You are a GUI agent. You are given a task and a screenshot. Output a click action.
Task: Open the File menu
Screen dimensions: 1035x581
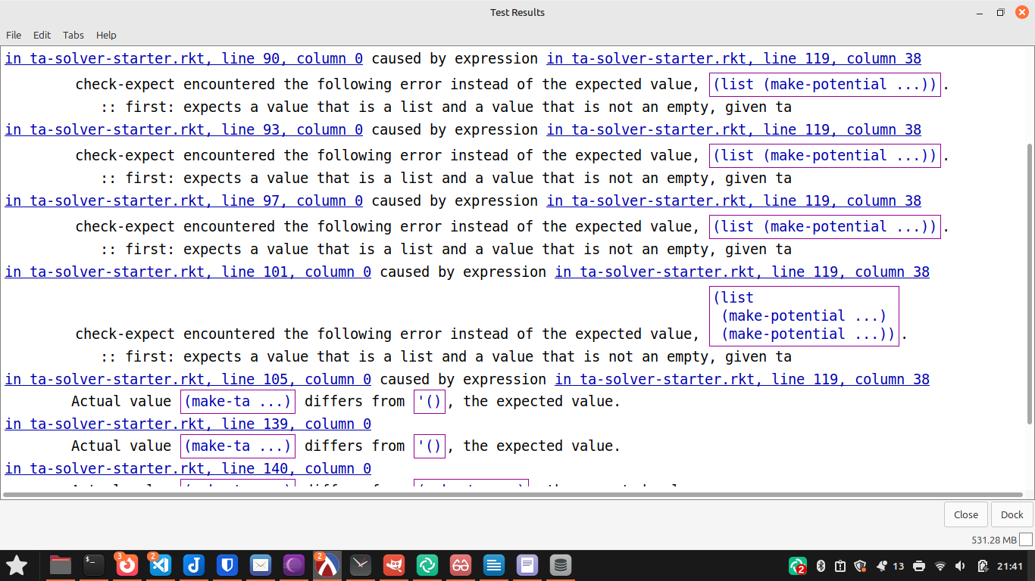pos(14,35)
